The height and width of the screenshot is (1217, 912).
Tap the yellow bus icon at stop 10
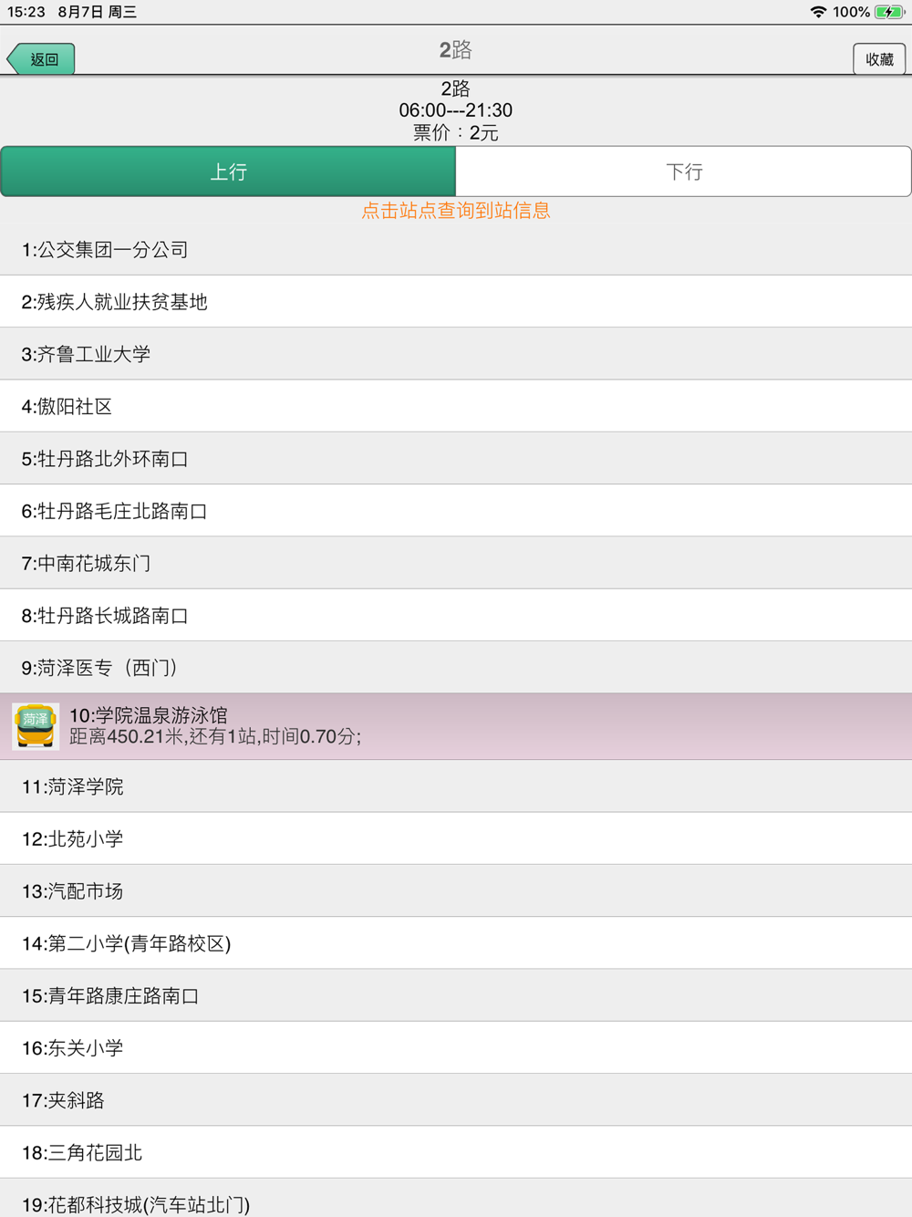(36, 726)
